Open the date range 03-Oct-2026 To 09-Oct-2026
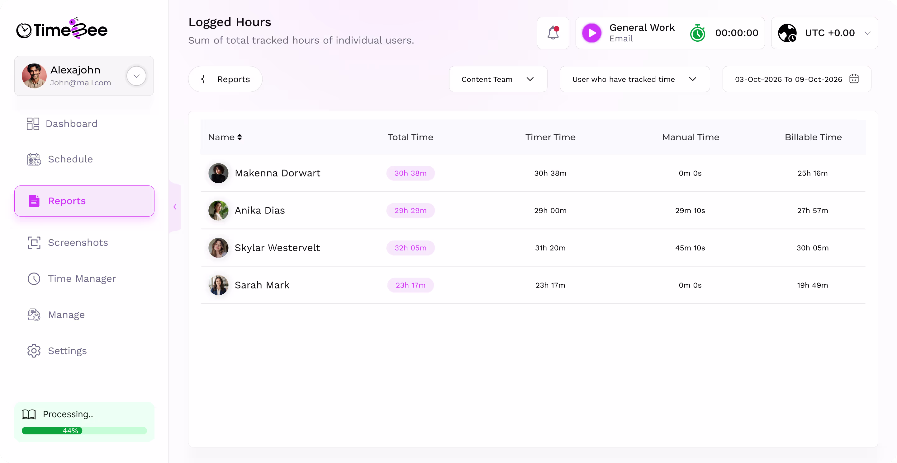The width and height of the screenshot is (897, 463). [797, 79]
